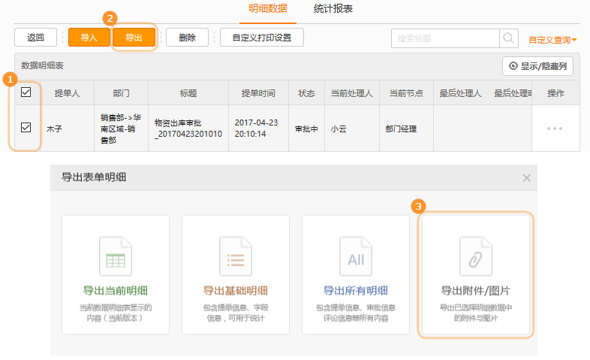Select the 明细数据 tab
Screen dimensions: 590x360
click(x=268, y=9)
